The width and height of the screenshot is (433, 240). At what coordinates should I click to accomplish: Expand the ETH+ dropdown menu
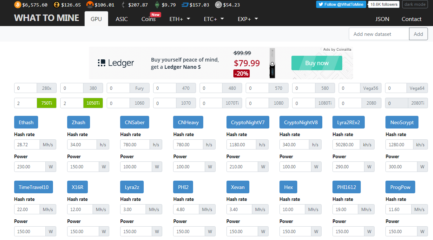coord(180,19)
